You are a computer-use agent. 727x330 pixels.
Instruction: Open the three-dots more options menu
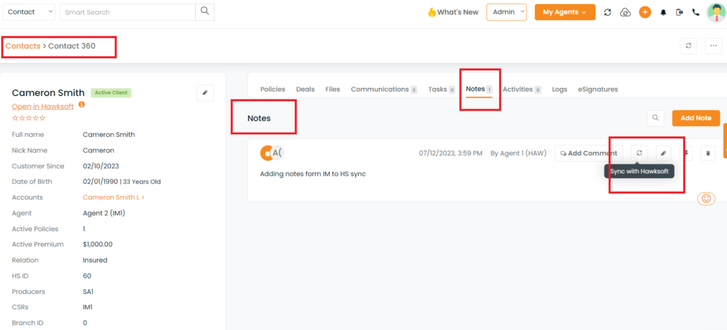pos(714,46)
